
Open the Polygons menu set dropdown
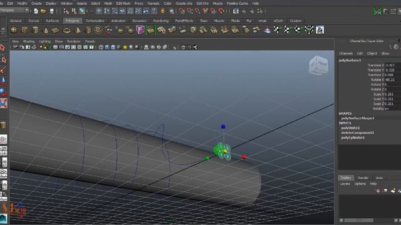(14, 10)
